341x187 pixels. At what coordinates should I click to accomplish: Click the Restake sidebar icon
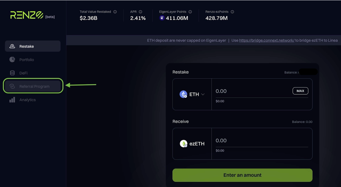point(12,46)
